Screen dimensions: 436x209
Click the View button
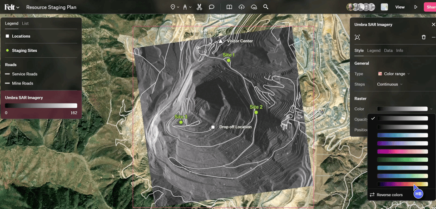click(x=400, y=7)
